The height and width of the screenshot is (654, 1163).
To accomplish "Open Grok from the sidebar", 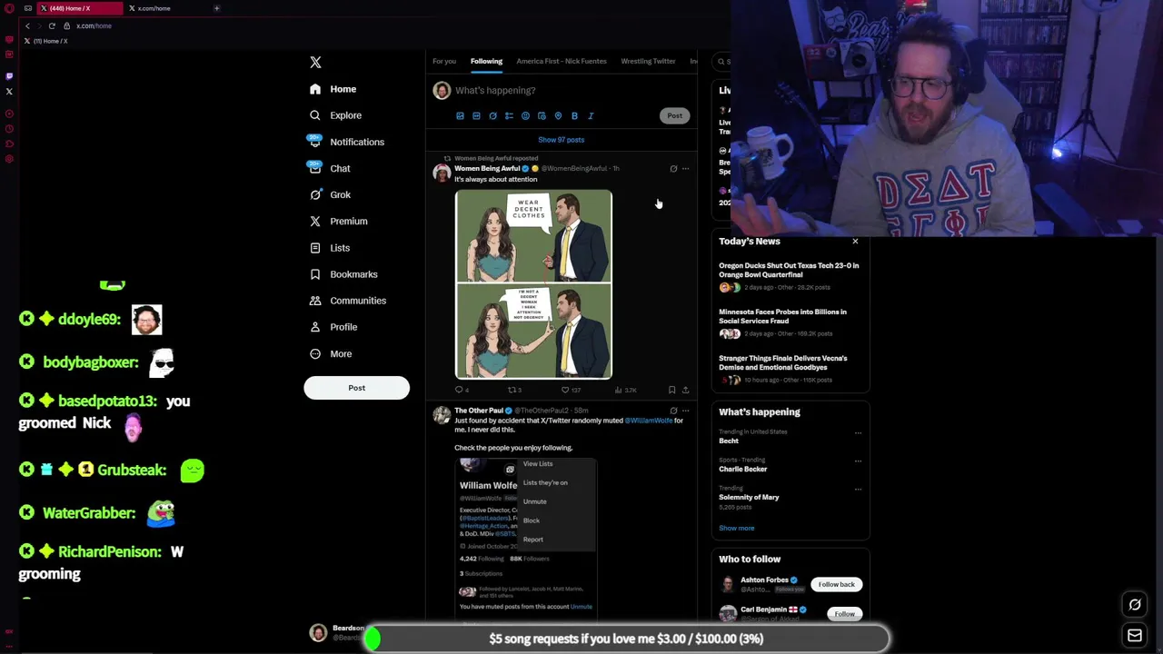I will (330, 194).
